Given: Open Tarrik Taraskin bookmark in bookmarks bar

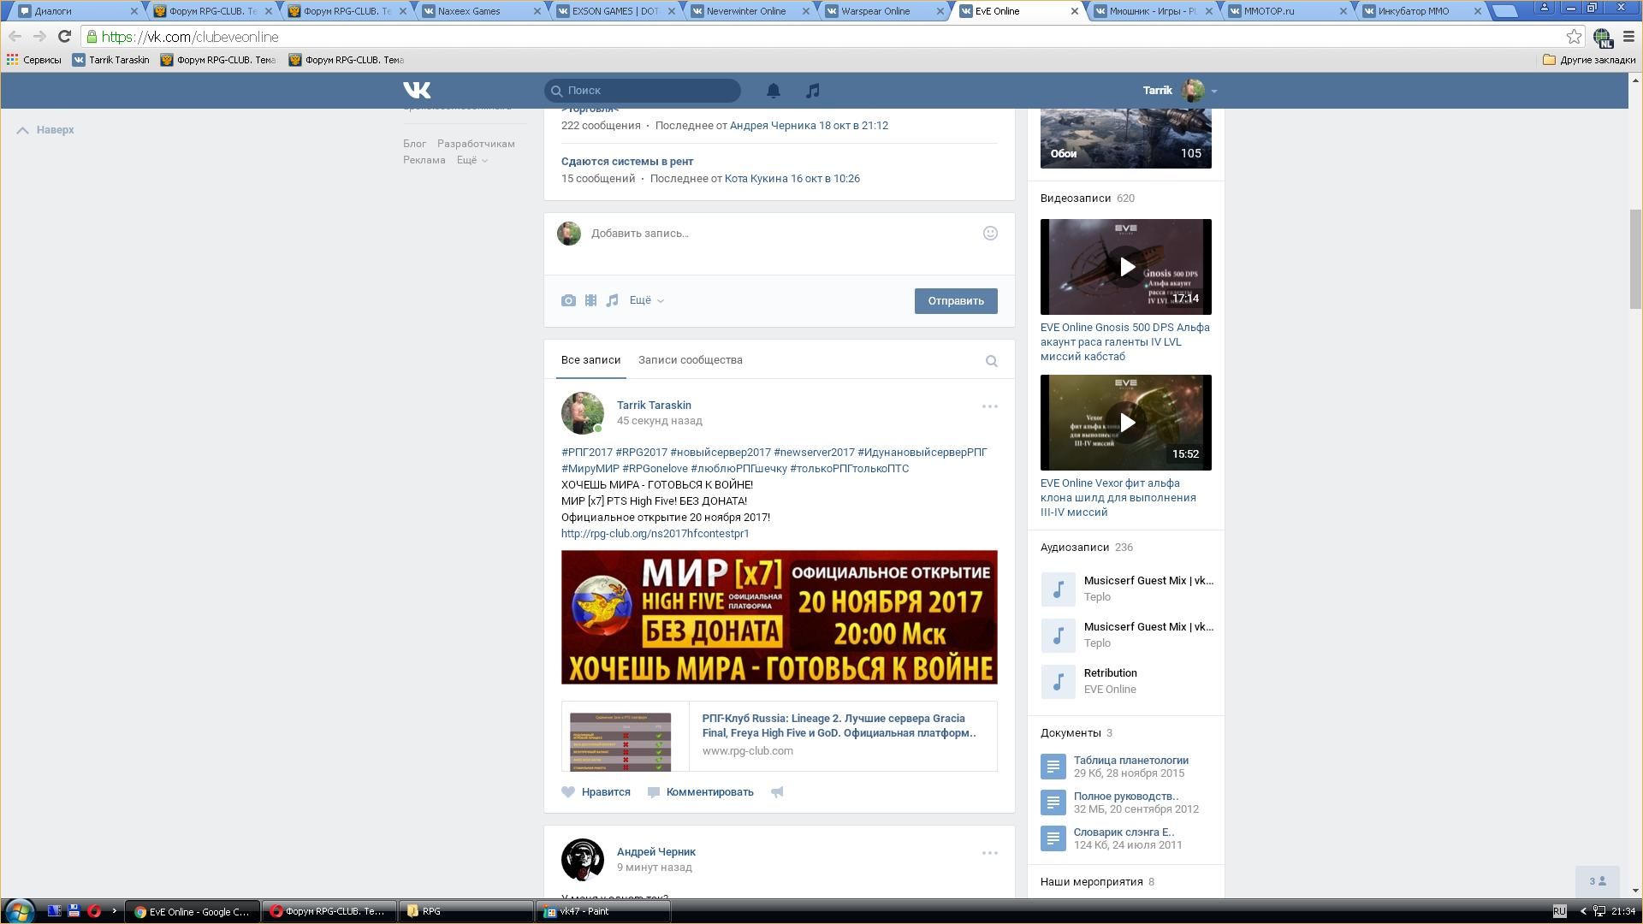Looking at the screenshot, I should [110, 60].
